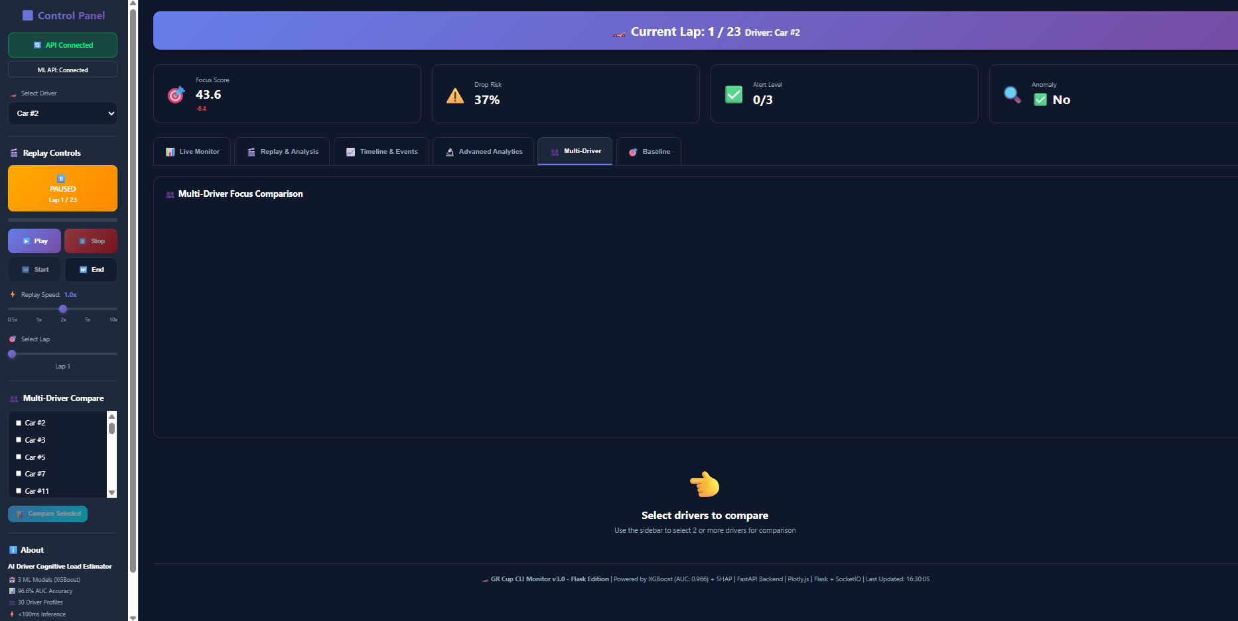Click the 30 Driver Profiles text
The image size is (1238, 621).
(x=40, y=602)
